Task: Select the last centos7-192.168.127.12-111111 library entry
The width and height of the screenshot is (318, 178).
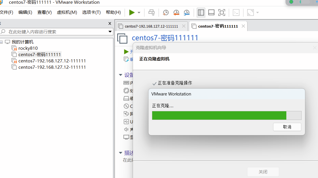Action: (52, 67)
